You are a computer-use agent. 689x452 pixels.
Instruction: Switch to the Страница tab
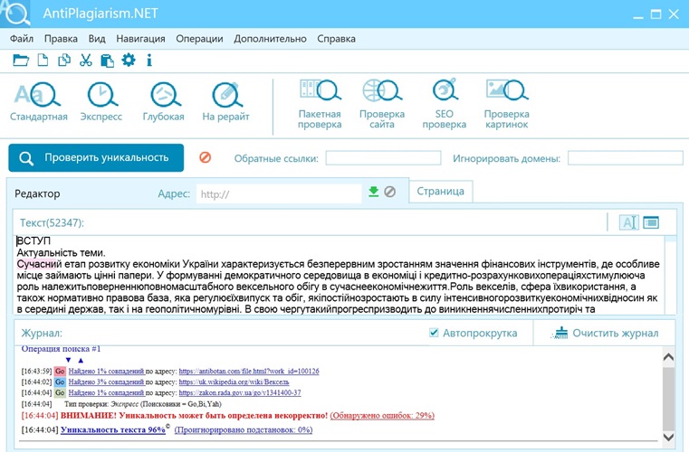(x=441, y=192)
